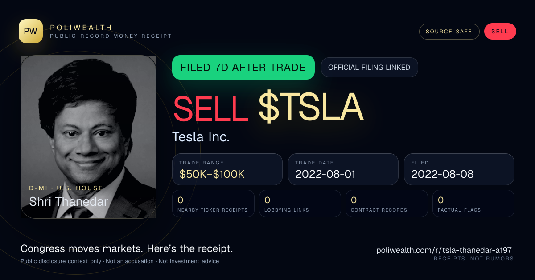This screenshot has height=280, width=535.
Task: Open the Lobbying Links stat tile
Action: [300, 204]
